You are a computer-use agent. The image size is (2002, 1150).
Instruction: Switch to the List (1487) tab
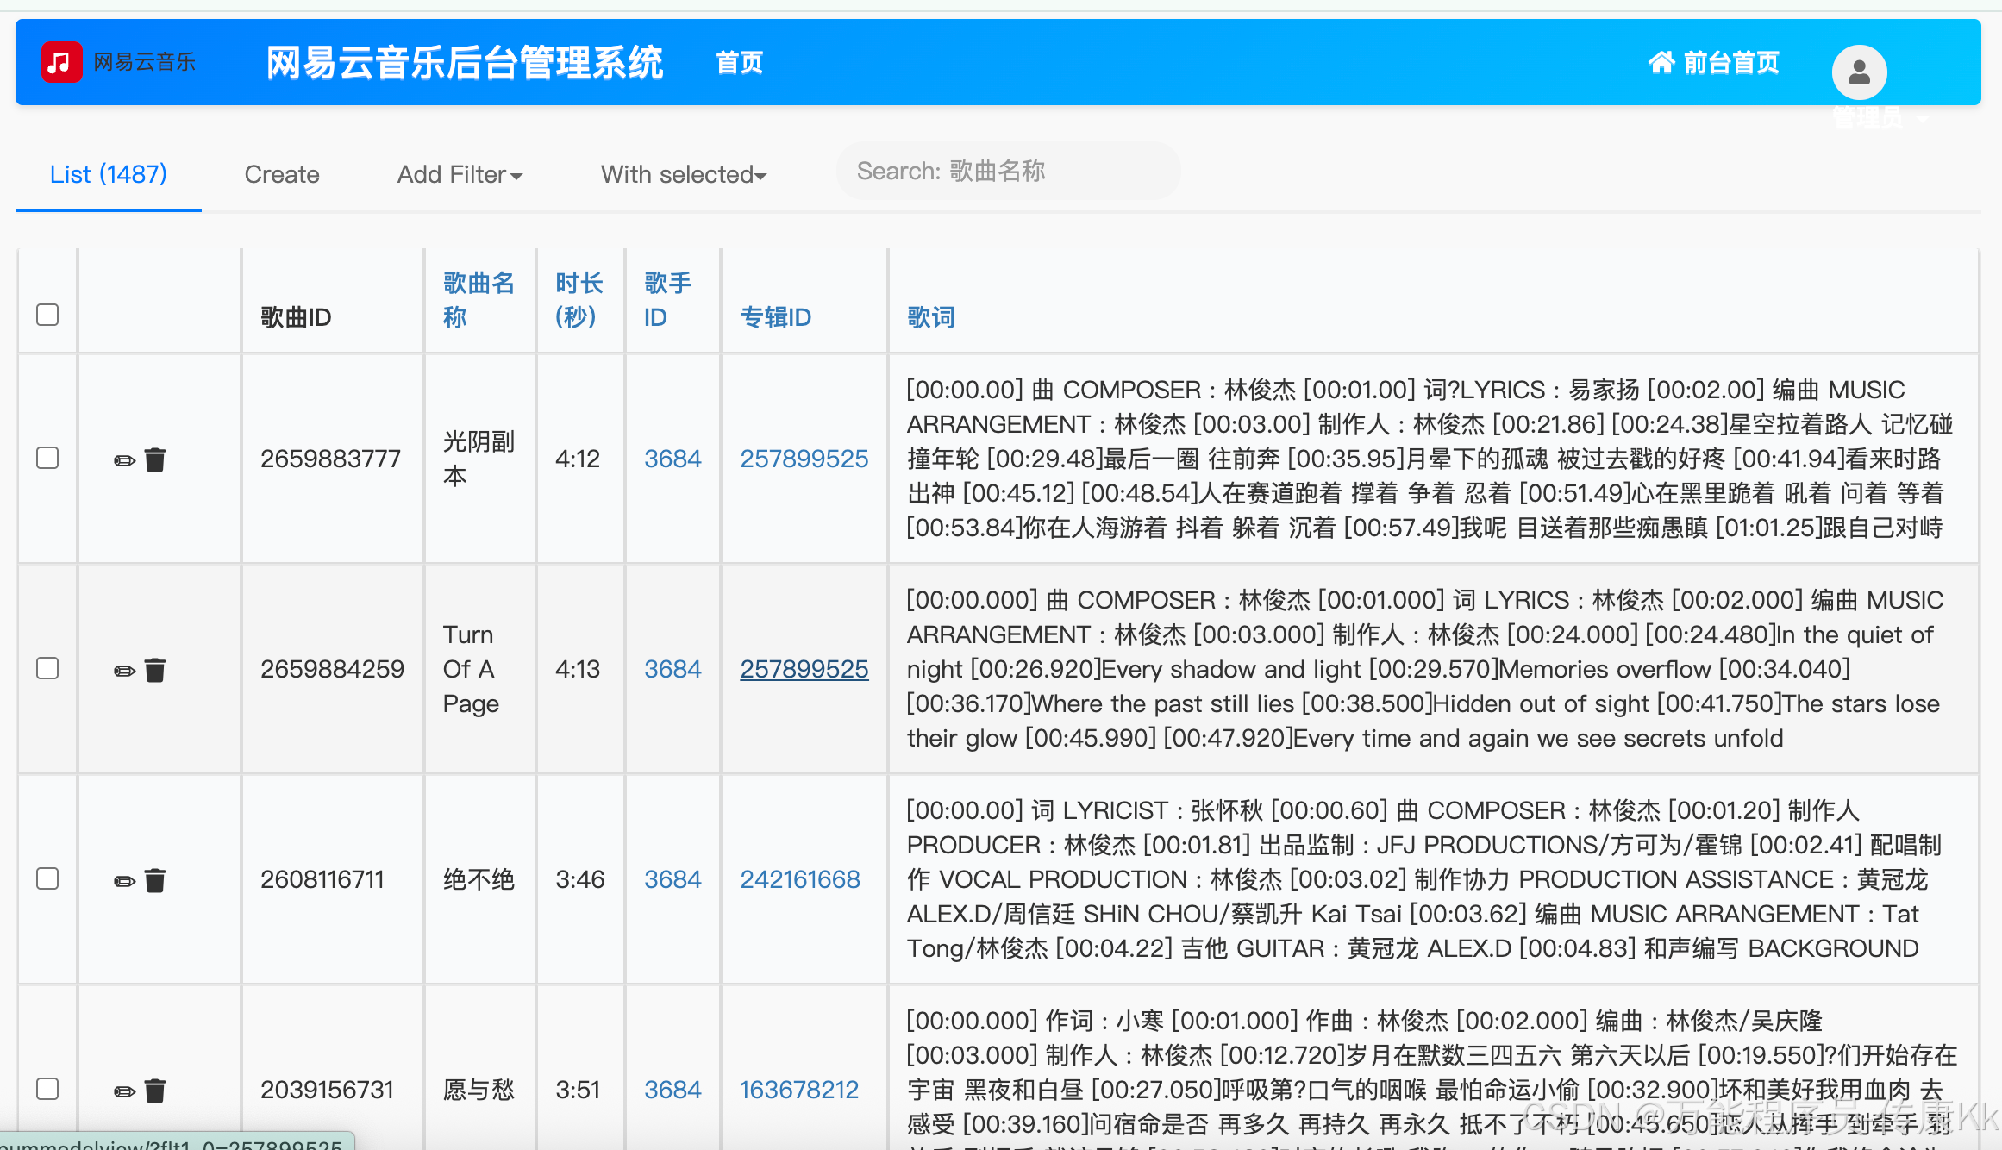click(109, 175)
